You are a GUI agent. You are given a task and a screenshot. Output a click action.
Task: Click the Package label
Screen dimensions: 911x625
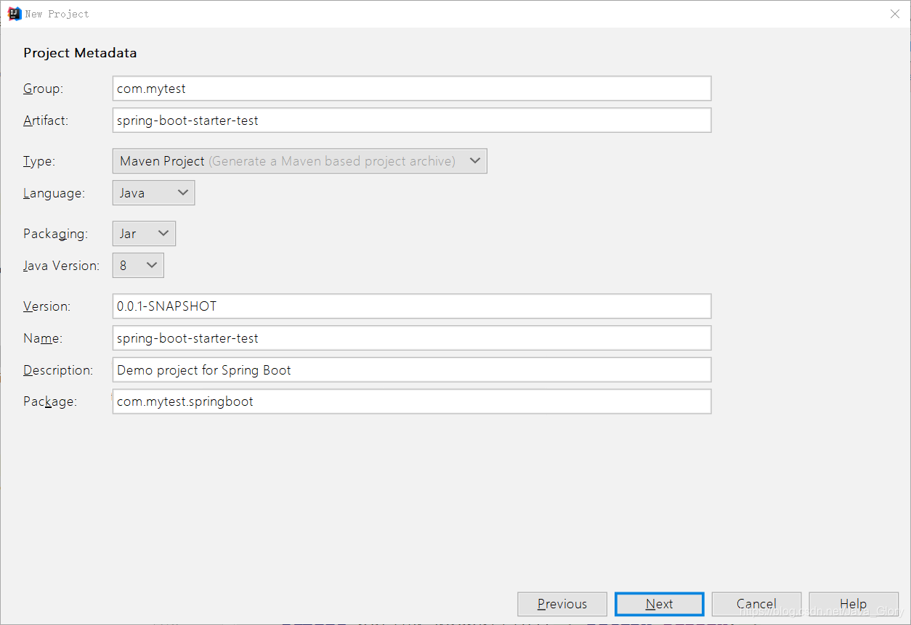tap(50, 401)
